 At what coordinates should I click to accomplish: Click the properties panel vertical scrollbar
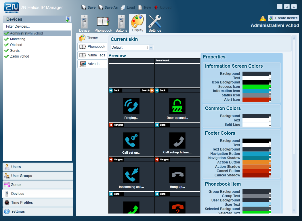[294, 96]
